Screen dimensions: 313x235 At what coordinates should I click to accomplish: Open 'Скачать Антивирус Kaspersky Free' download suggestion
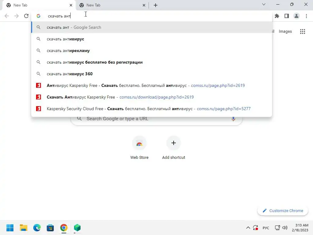pyautogui.click(x=152, y=97)
